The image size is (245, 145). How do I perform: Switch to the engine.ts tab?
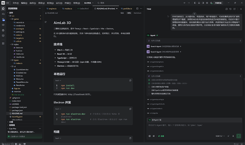(51, 8)
